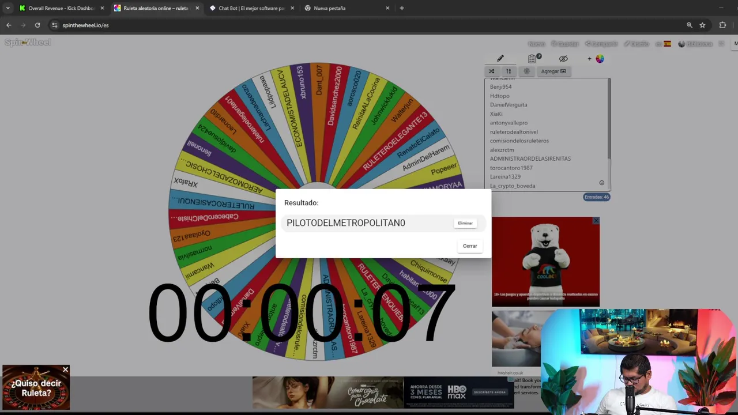Go back with the browser back arrow

[x=9, y=25]
